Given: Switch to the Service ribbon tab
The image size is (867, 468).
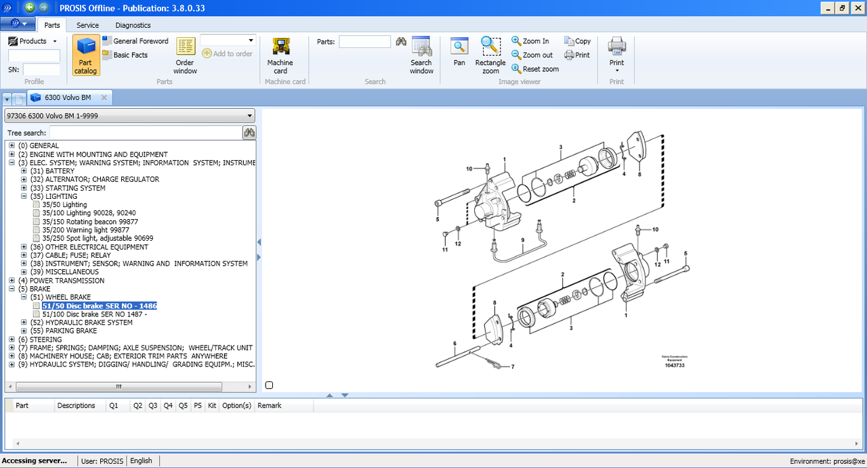Looking at the screenshot, I should tap(87, 25).
